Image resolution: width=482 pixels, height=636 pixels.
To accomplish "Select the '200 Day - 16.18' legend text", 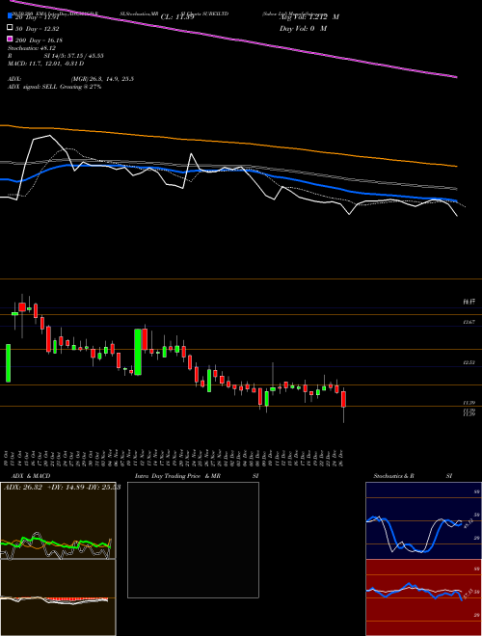I will tap(39, 40).
